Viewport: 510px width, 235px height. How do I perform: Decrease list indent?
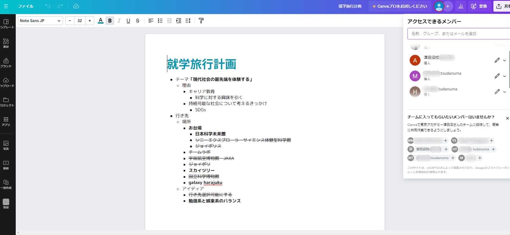pyautogui.click(x=170, y=20)
